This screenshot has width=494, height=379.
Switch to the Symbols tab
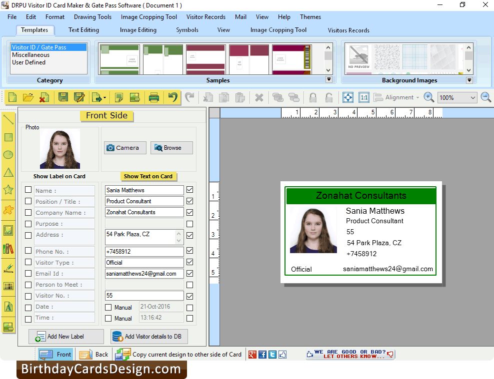tap(187, 30)
